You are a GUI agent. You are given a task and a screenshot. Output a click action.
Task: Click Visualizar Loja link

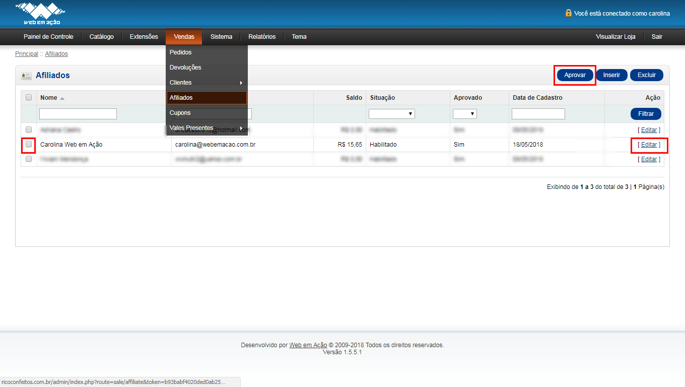(615, 37)
